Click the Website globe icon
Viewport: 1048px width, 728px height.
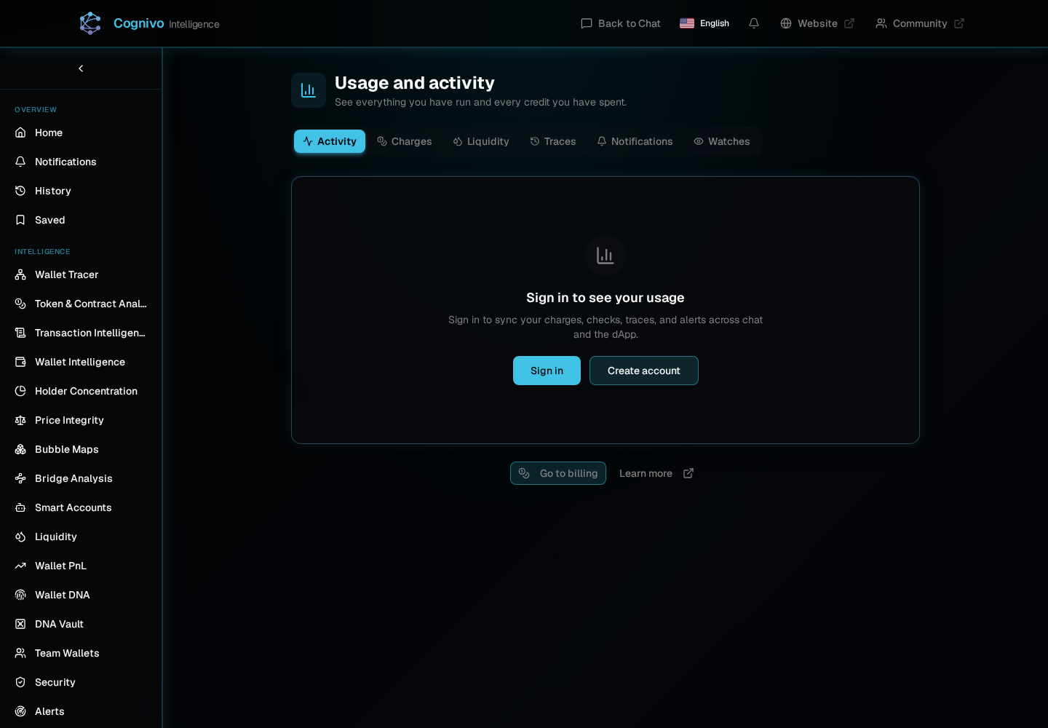(786, 23)
